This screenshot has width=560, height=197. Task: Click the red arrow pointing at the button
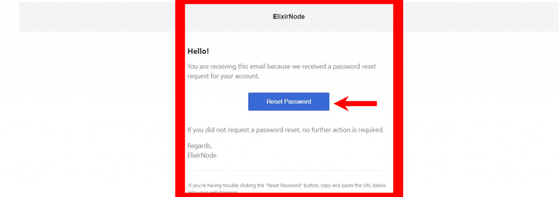355,103
